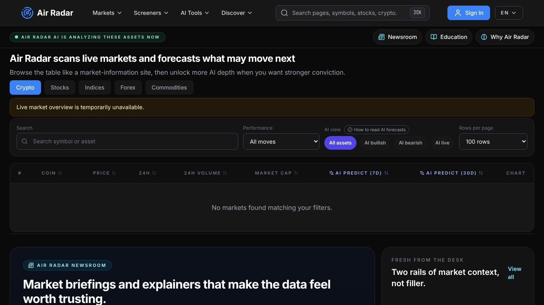Click the 24H Volume sort arrows icon

point(225,173)
